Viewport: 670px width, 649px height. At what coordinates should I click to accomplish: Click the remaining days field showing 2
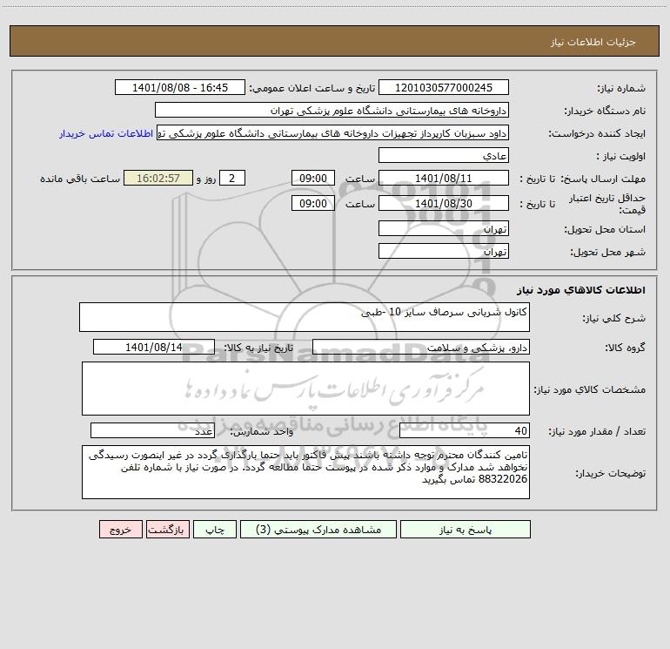pyautogui.click(x=232, y=179)
